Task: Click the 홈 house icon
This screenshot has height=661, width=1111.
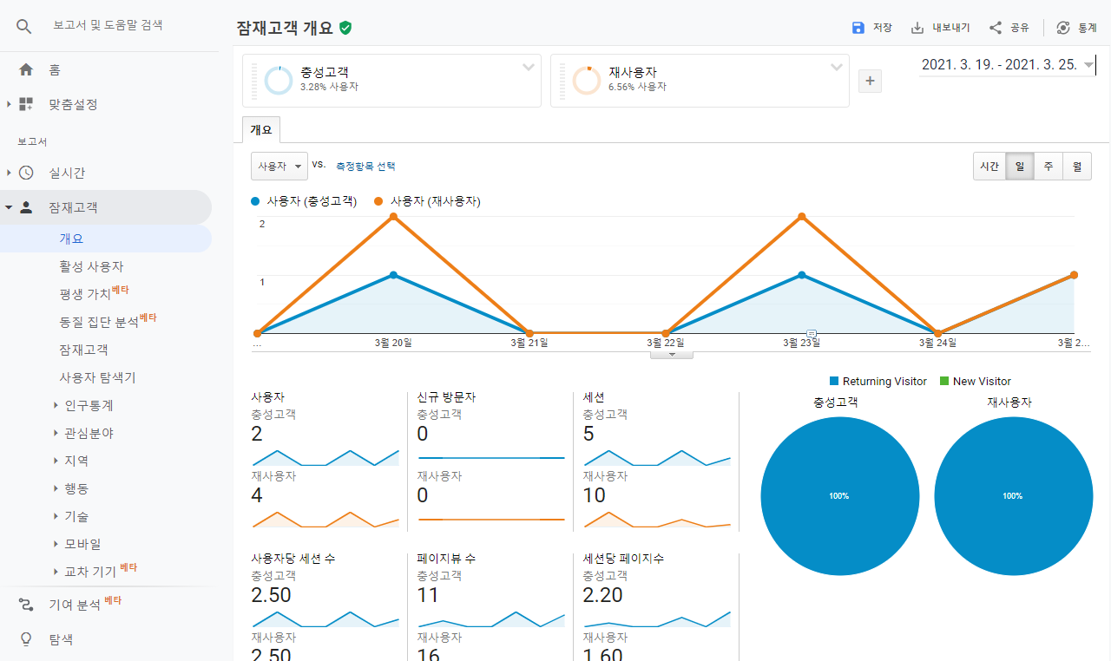Action: (26, 69)
